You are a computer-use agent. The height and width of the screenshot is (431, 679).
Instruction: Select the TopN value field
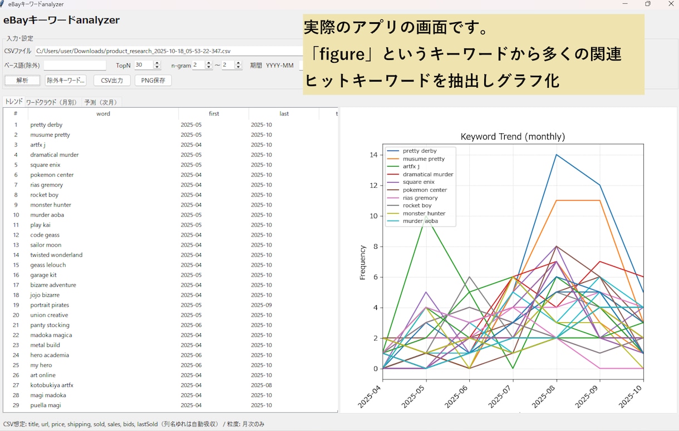click(x=144, y=65)
